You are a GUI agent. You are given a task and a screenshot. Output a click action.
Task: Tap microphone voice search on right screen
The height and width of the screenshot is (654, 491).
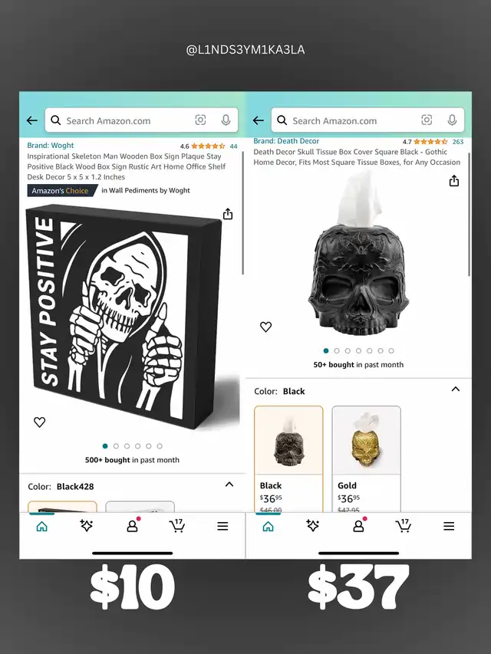tap(452, 120)
